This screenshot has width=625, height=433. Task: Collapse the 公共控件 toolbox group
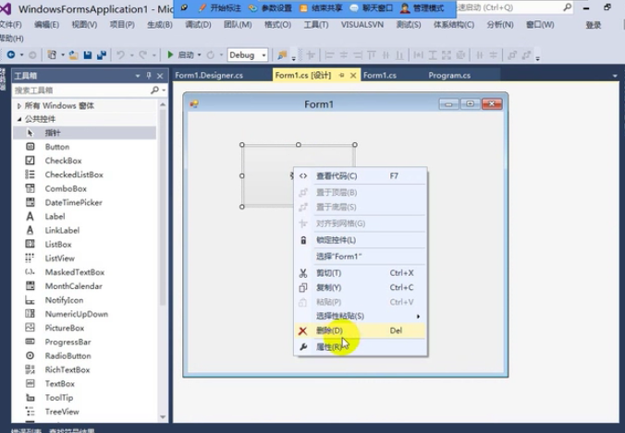tap(19, 119)
